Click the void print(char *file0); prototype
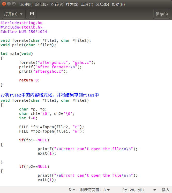Viewport: 172px width, 193px height. click(x=28, y=45)
